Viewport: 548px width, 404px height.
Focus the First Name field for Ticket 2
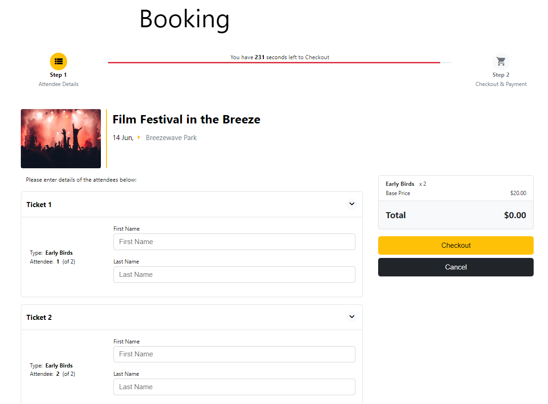point(234,354)
